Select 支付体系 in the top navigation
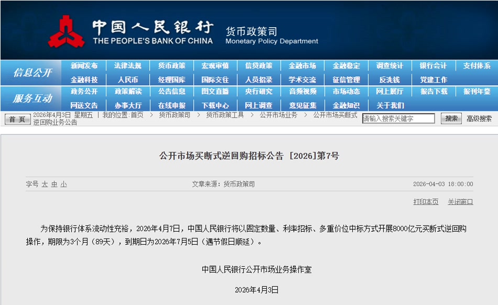 pos(477,66)
